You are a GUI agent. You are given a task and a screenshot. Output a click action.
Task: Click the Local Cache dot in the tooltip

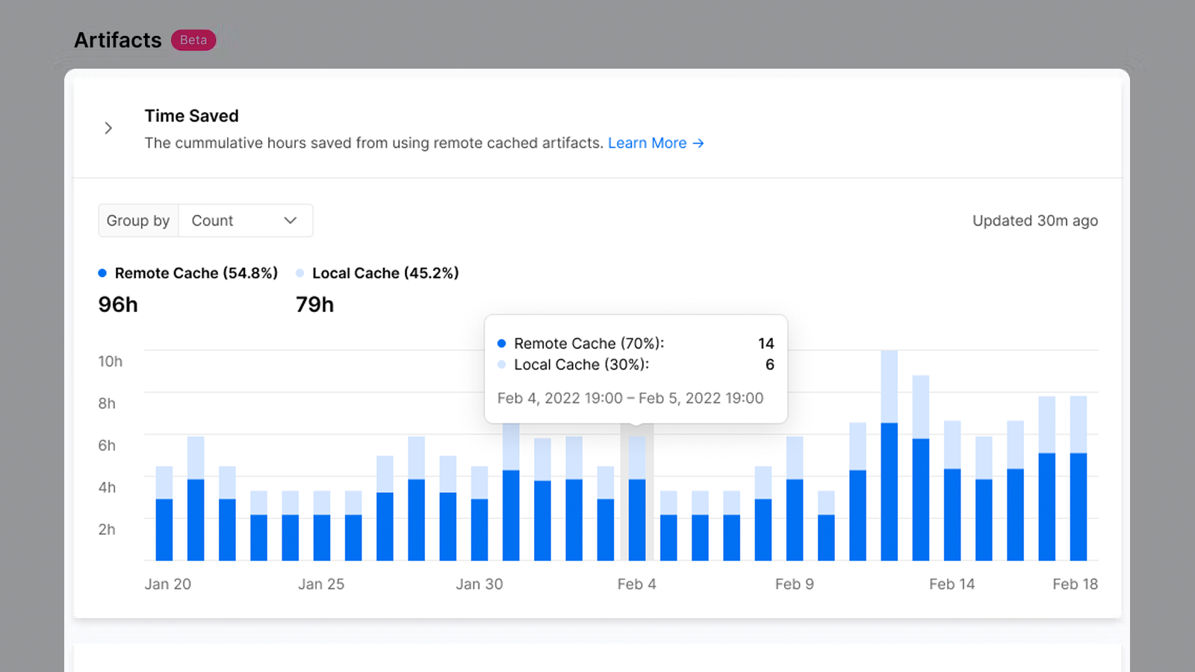[501, 364]
